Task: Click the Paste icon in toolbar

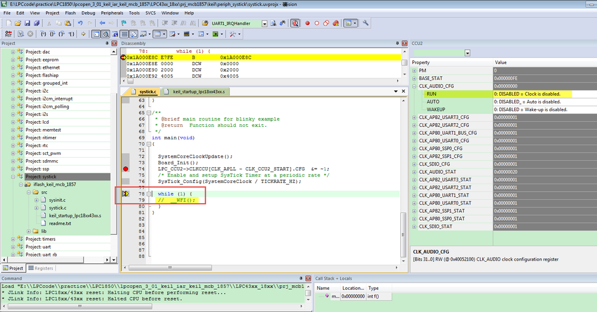Action: (68, 23)
